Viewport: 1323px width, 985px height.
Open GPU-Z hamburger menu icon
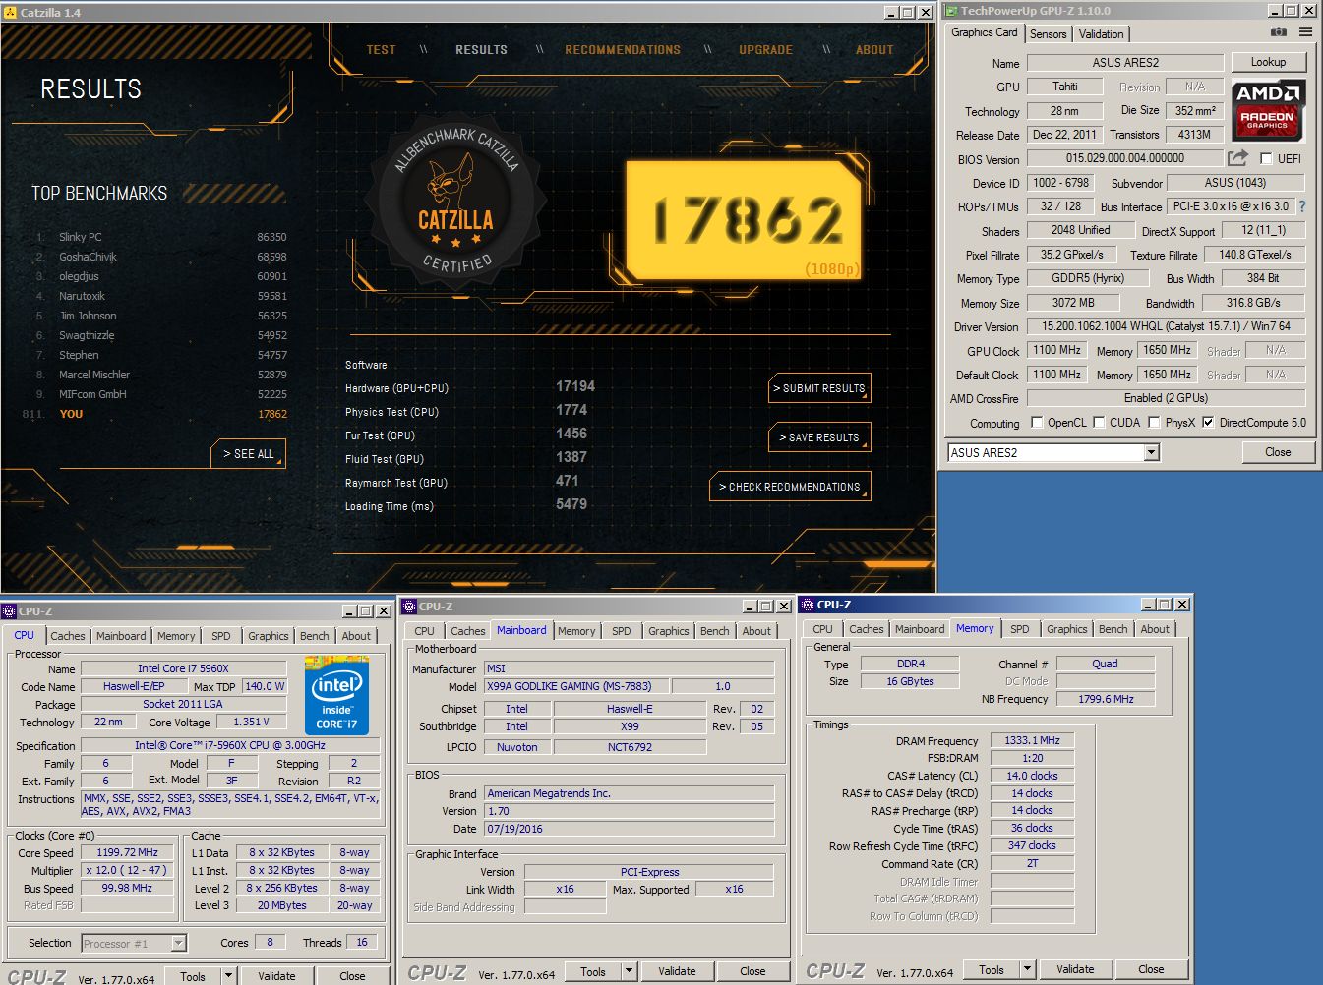point(1305,32)
